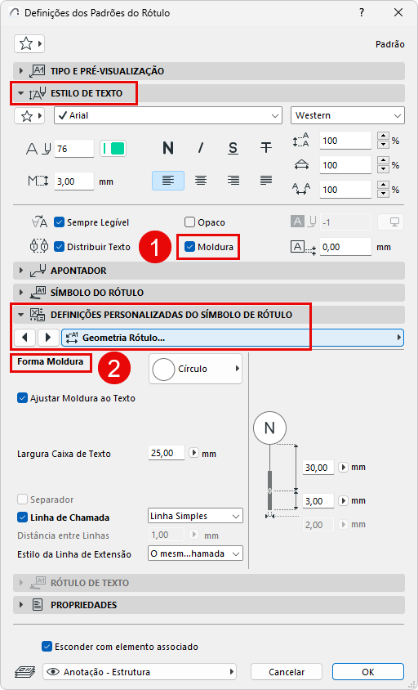
Task: Toggle strikethrough T text formatting
Action: [265, 148]
